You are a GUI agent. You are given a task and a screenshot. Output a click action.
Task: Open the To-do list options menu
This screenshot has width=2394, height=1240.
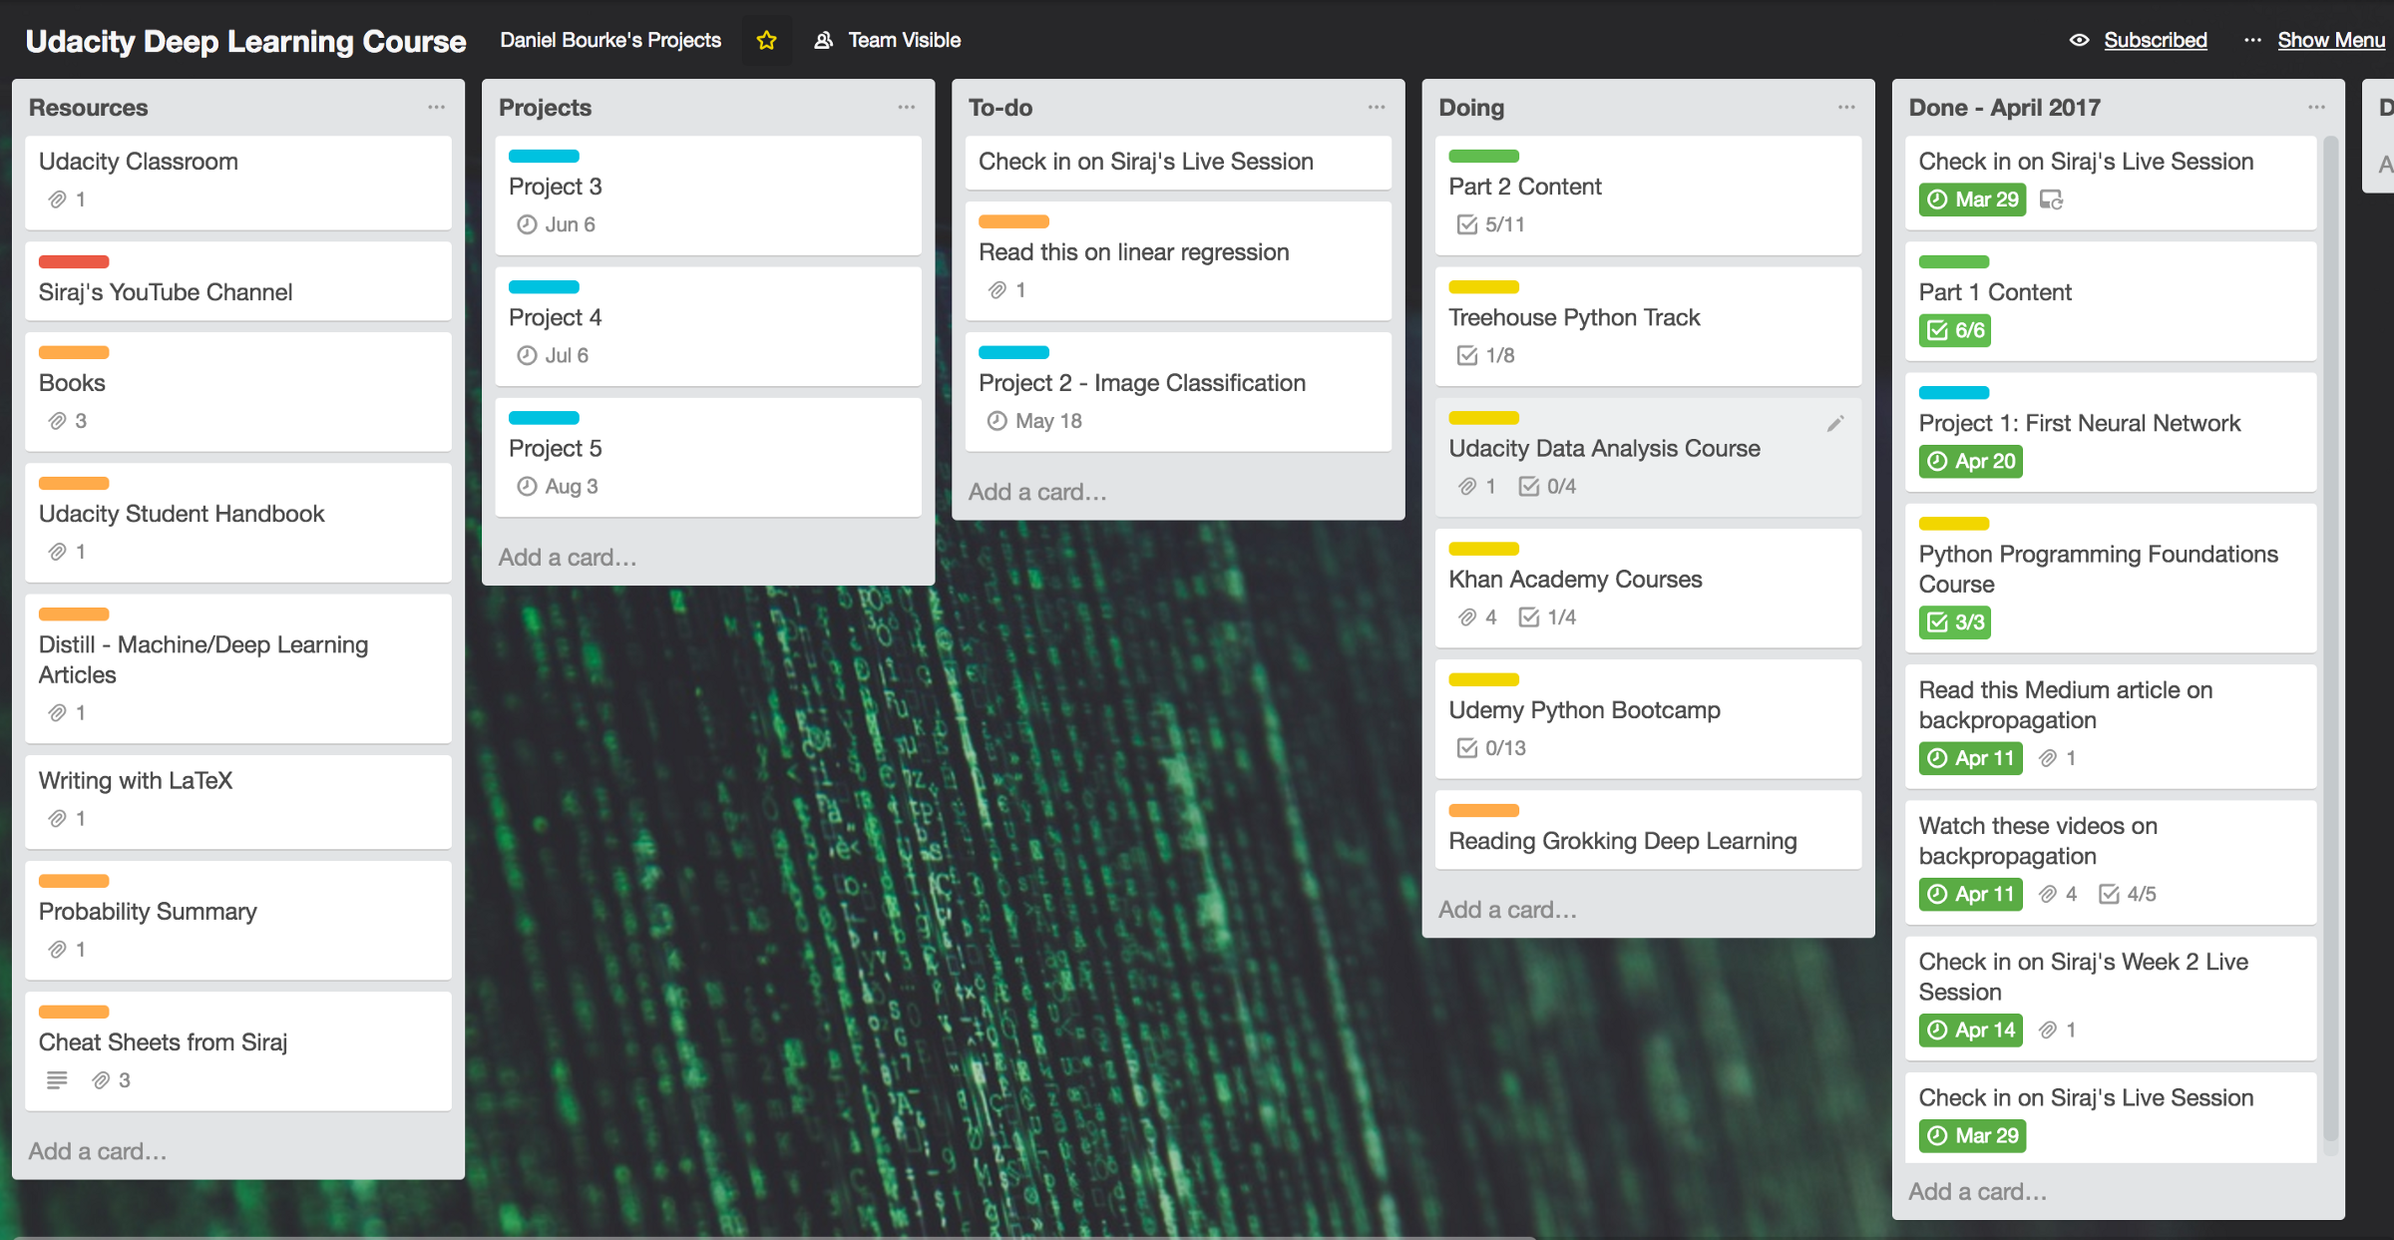(1377, 107)
